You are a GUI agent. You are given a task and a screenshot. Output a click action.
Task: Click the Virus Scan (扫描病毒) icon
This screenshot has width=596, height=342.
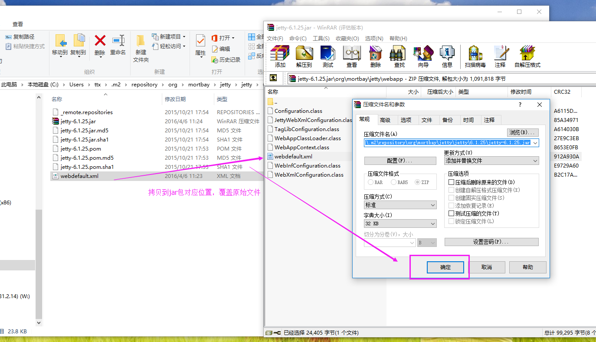(475, 53)
